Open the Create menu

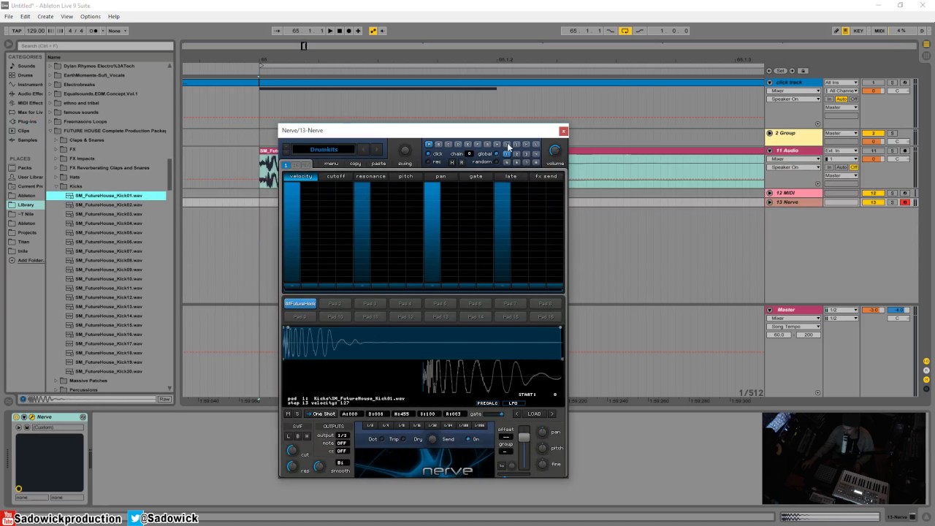click(45, 16)
